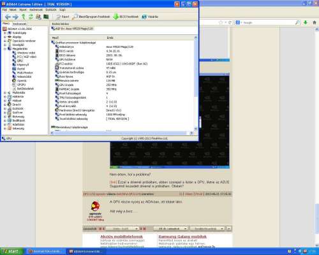
Task: Expand the Hálózat tree node
Action: [x=5, y=101]
